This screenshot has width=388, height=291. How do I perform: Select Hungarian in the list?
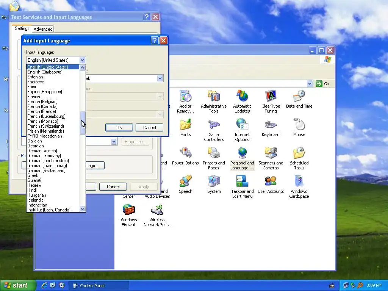coord(53,195)
